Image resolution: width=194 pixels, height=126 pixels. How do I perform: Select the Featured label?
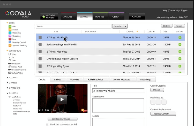pos(17,106)
